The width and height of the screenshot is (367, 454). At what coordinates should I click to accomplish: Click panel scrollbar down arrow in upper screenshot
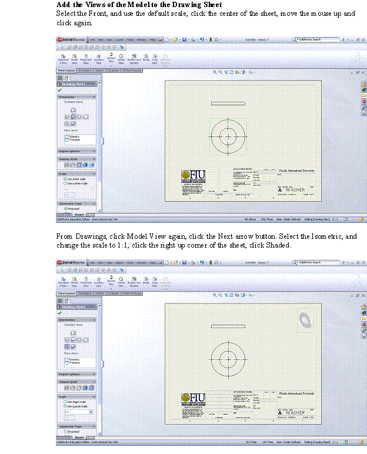click(x=99, y=211)
